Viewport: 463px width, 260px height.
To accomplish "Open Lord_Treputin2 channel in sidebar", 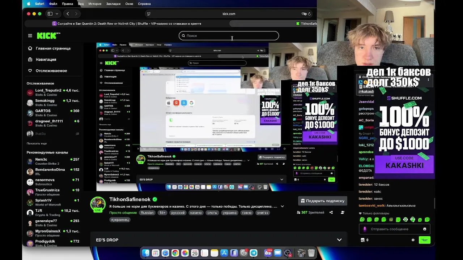I will (x=53, y=92).
